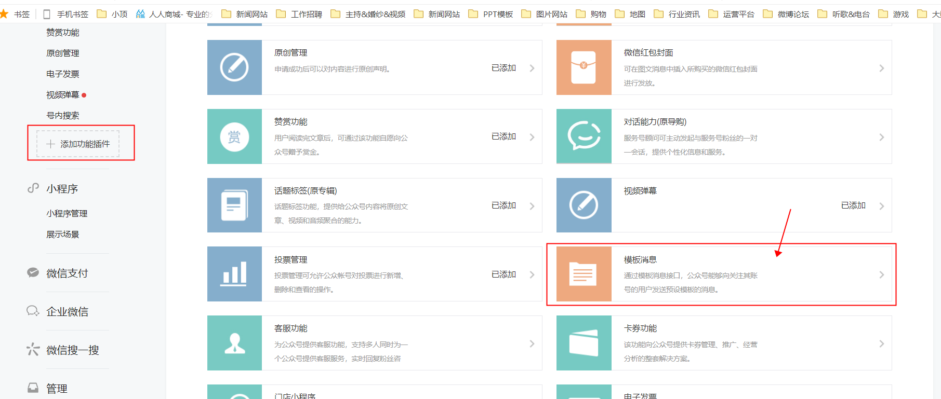Image resolution: width=941 pixels, height=399 pixels.
Task: Open the 工作招聘 bookmark folder
Action: tap(299, 14)
